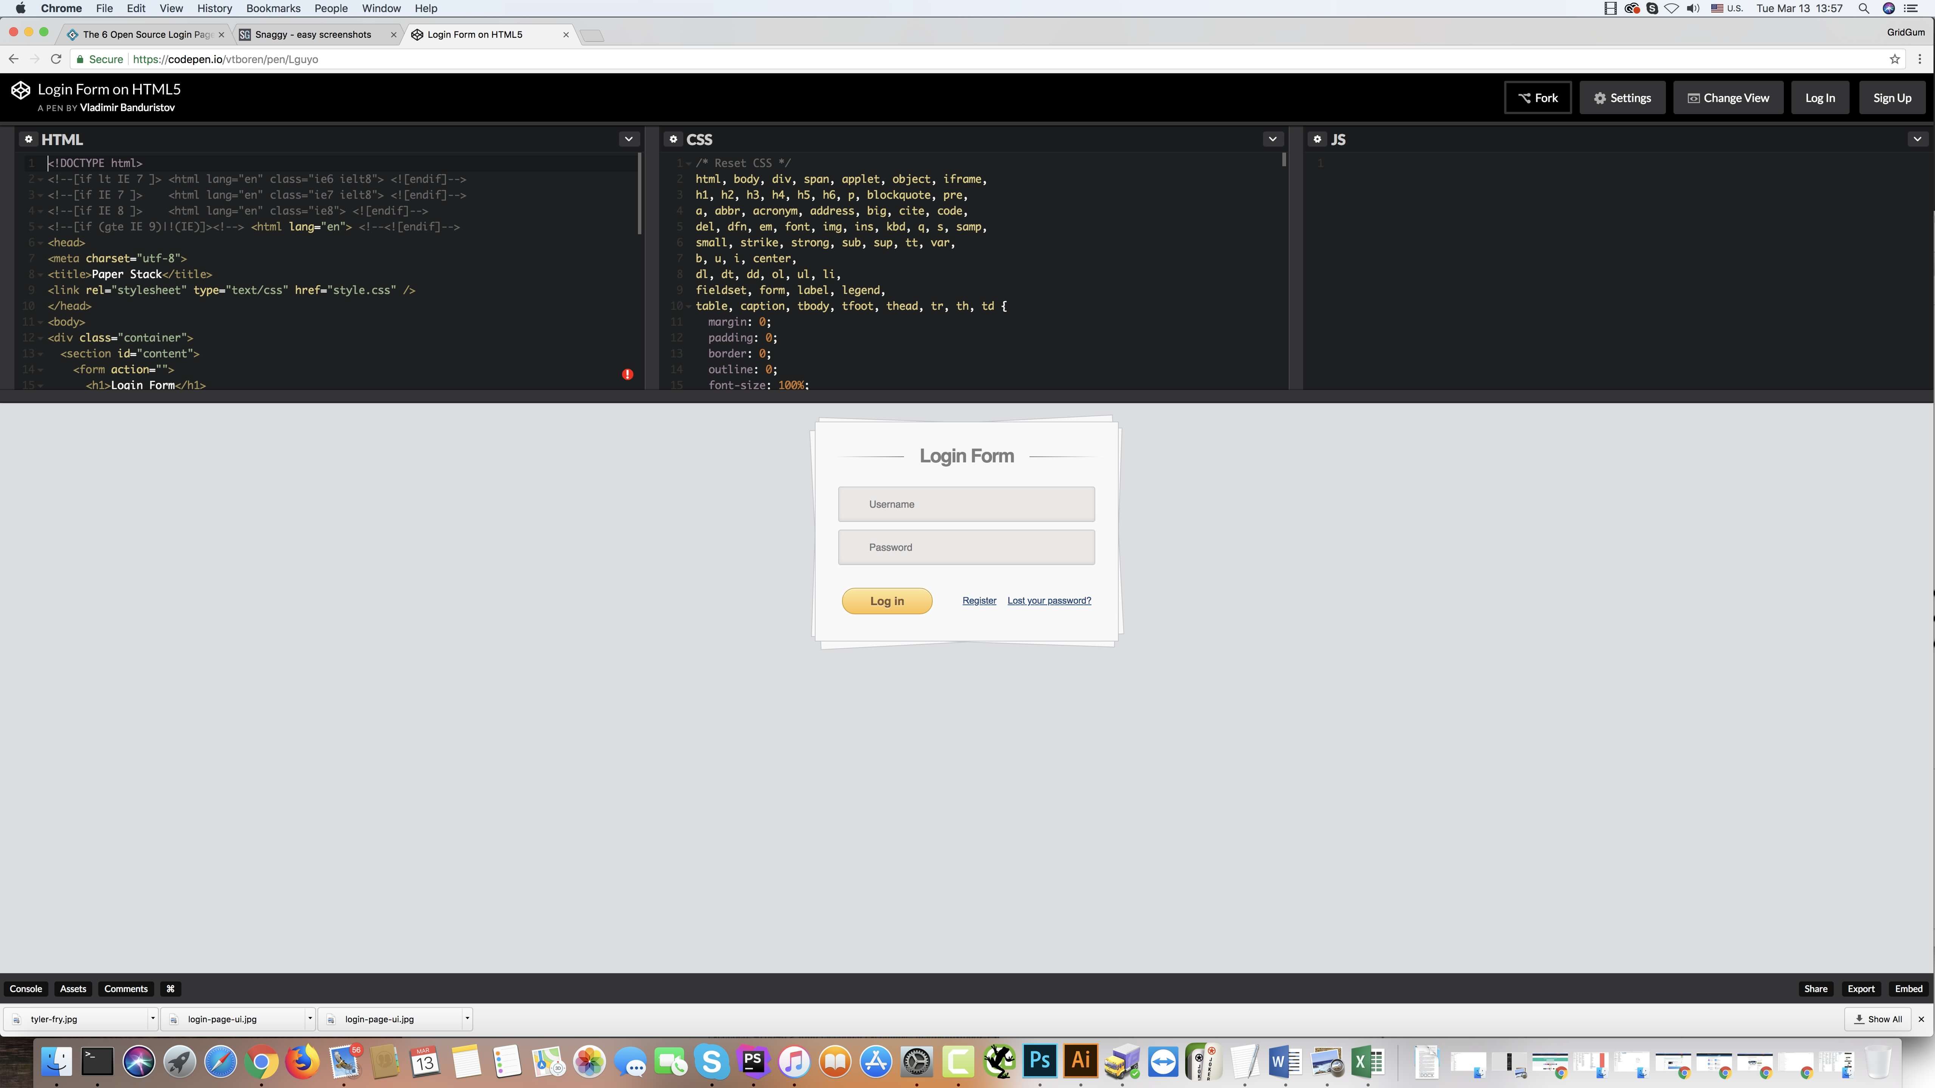The height and width of the screenshot is (1088, 1935).
Task: Click yellow Log in form button
Action: click(x=887, y=601)
